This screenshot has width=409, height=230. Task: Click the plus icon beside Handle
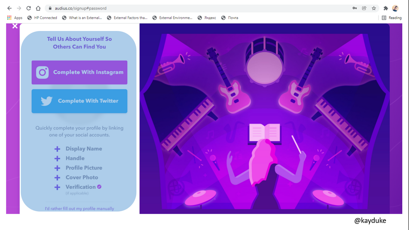(x=57, y=158)
